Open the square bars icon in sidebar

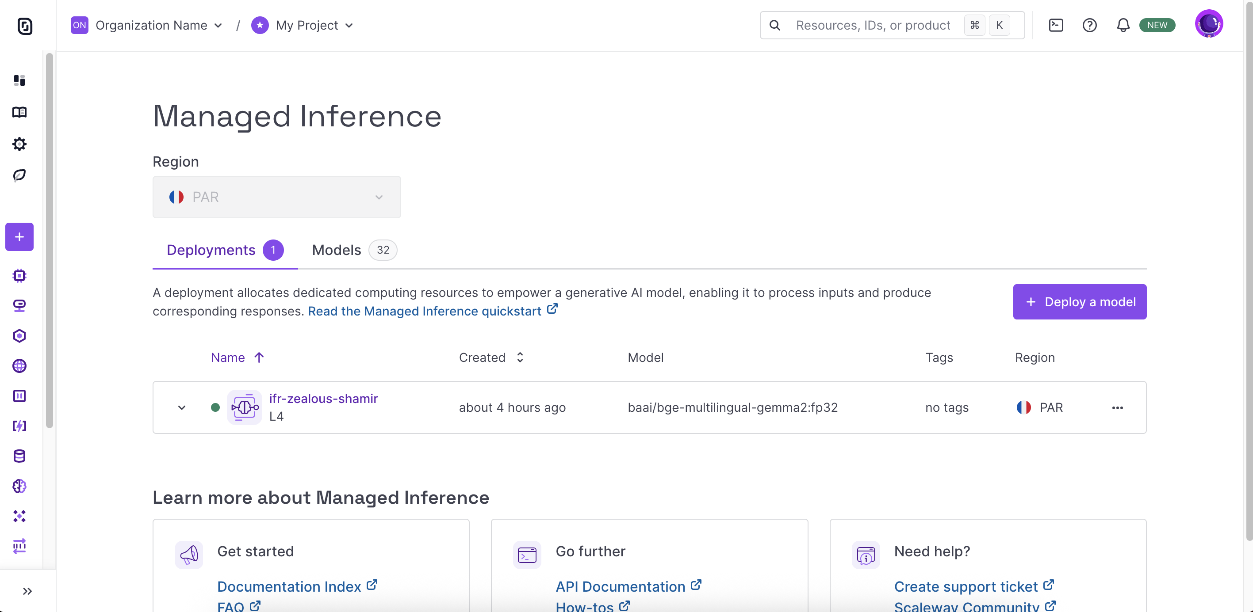point(19,396)
